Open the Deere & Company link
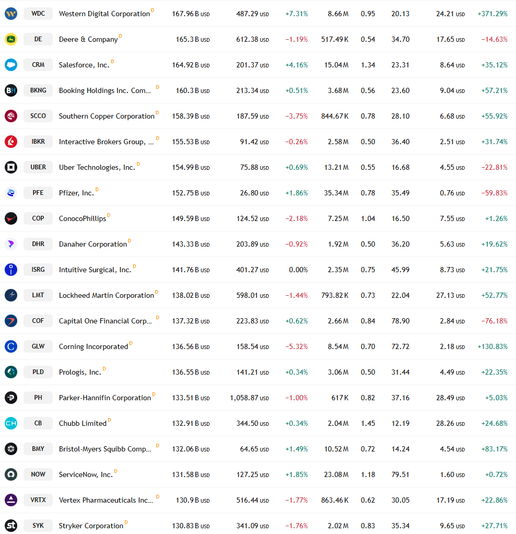 [88, 39]
